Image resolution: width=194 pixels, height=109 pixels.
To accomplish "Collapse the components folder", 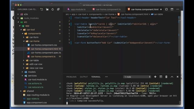I will coord(34,34).
